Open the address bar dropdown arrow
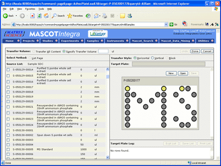 point(166,24)
